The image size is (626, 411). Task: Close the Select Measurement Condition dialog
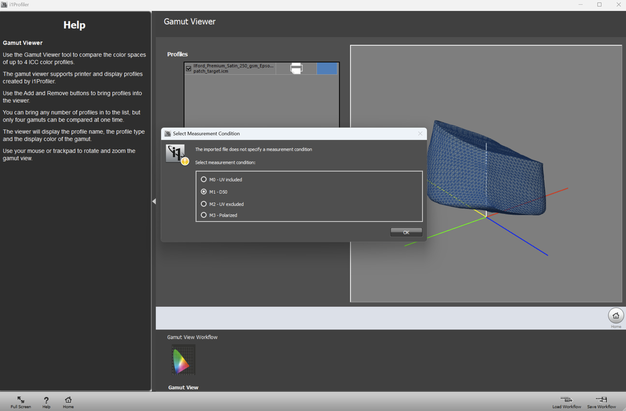point(420,134)
